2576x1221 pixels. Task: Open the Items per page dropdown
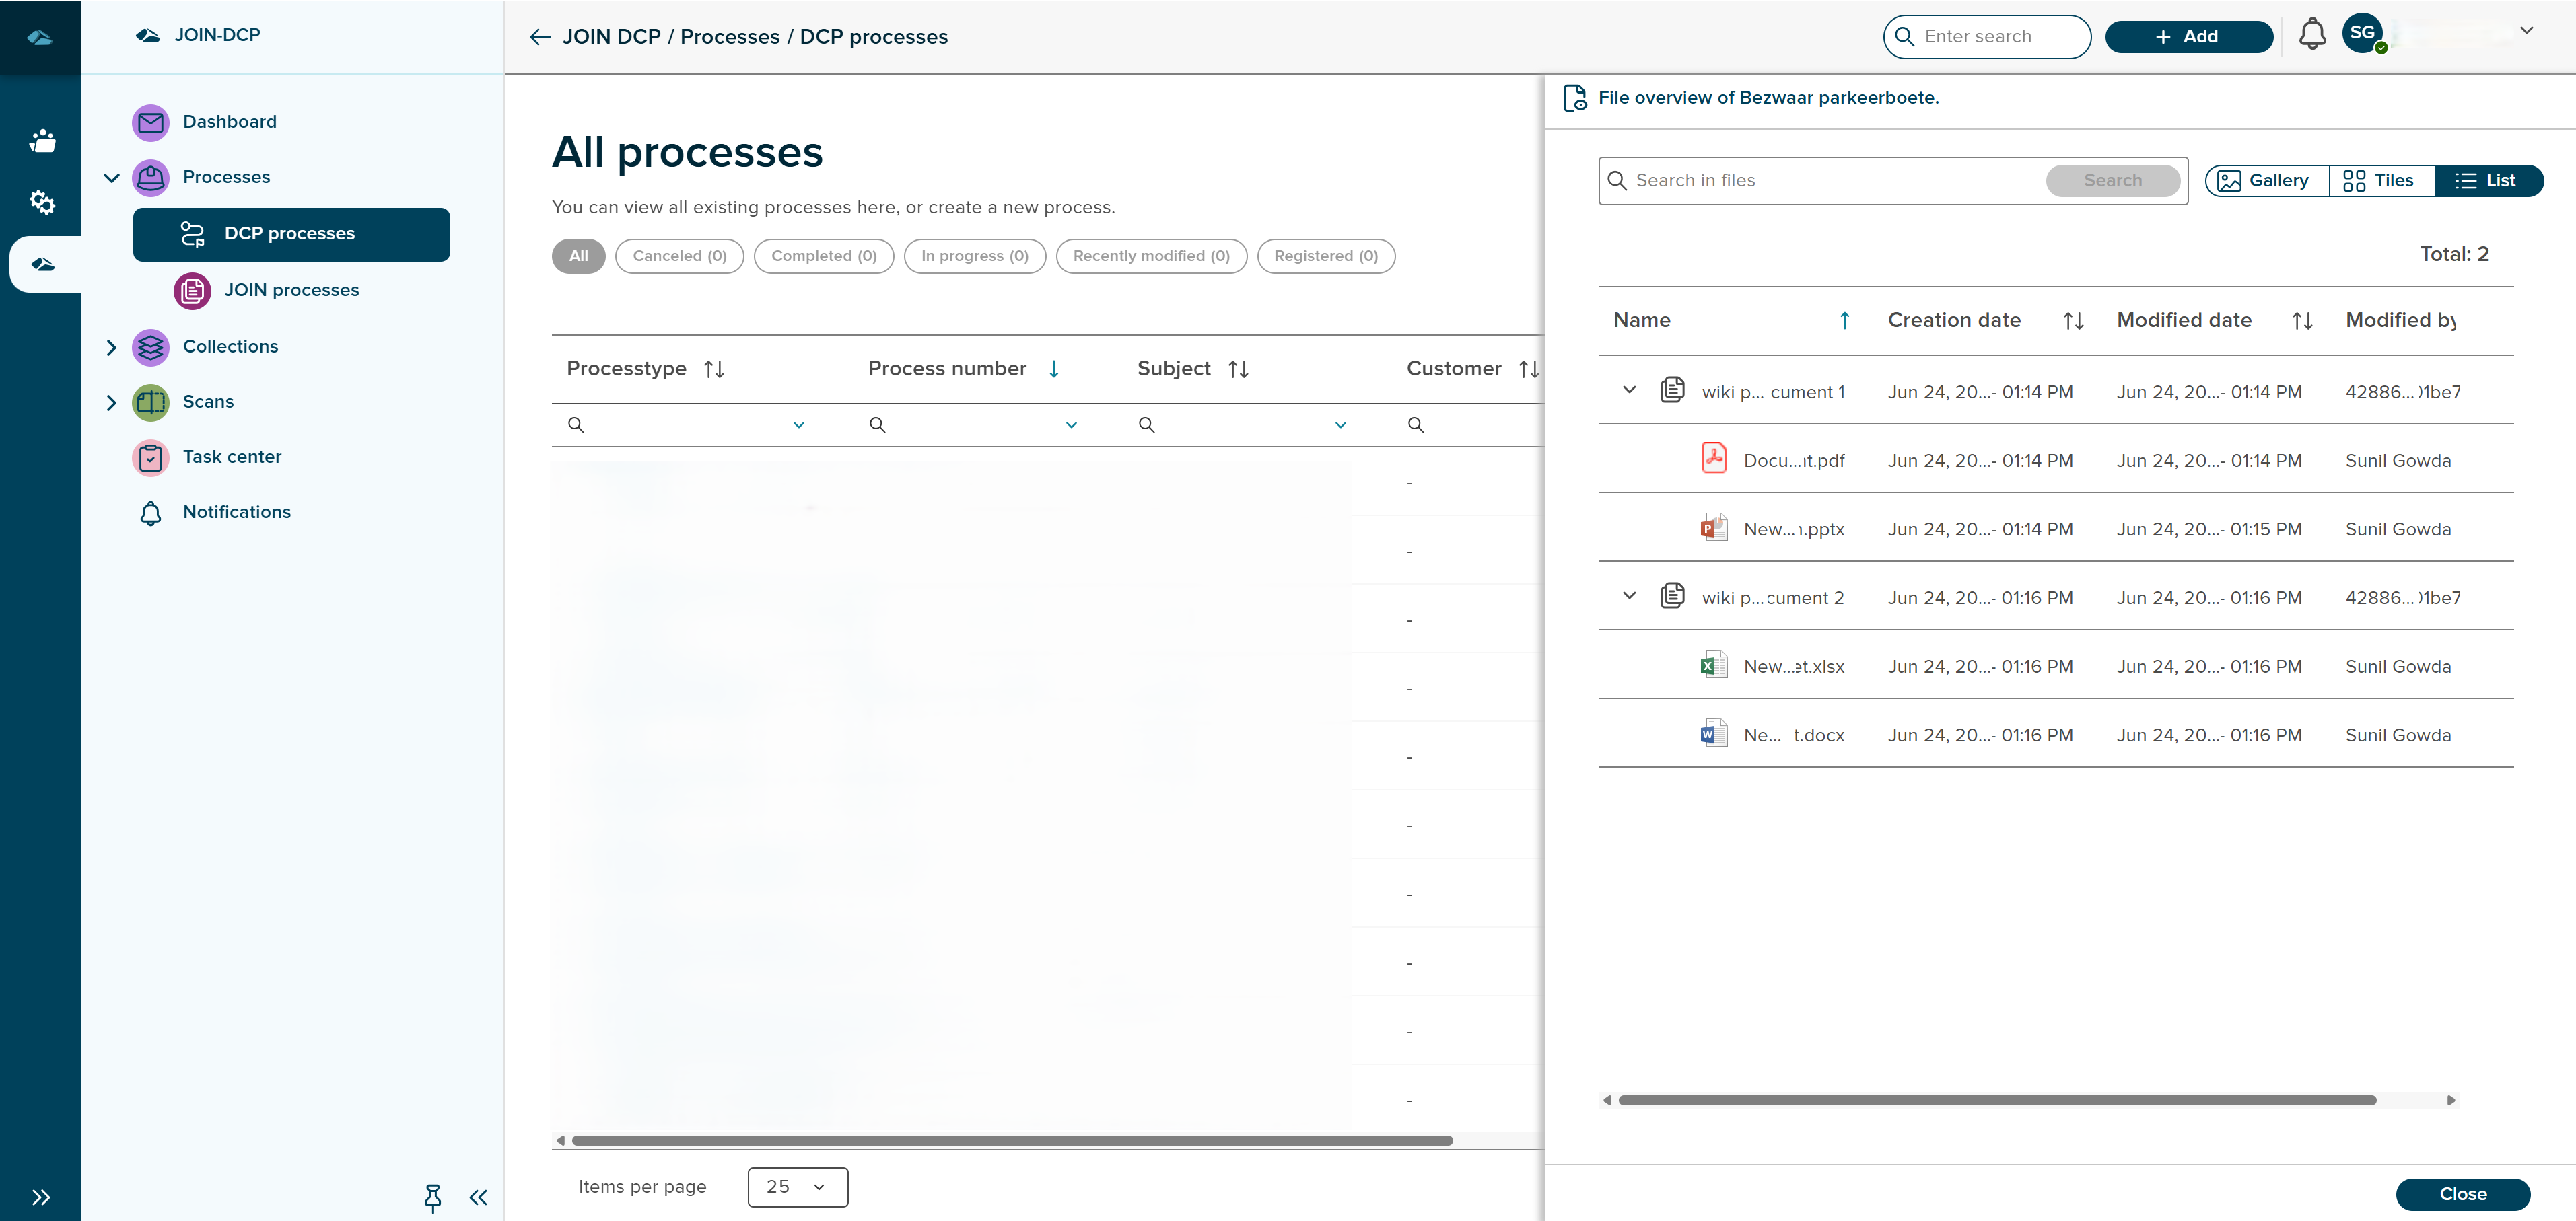pyautogui.click(x=797, y=1186)
